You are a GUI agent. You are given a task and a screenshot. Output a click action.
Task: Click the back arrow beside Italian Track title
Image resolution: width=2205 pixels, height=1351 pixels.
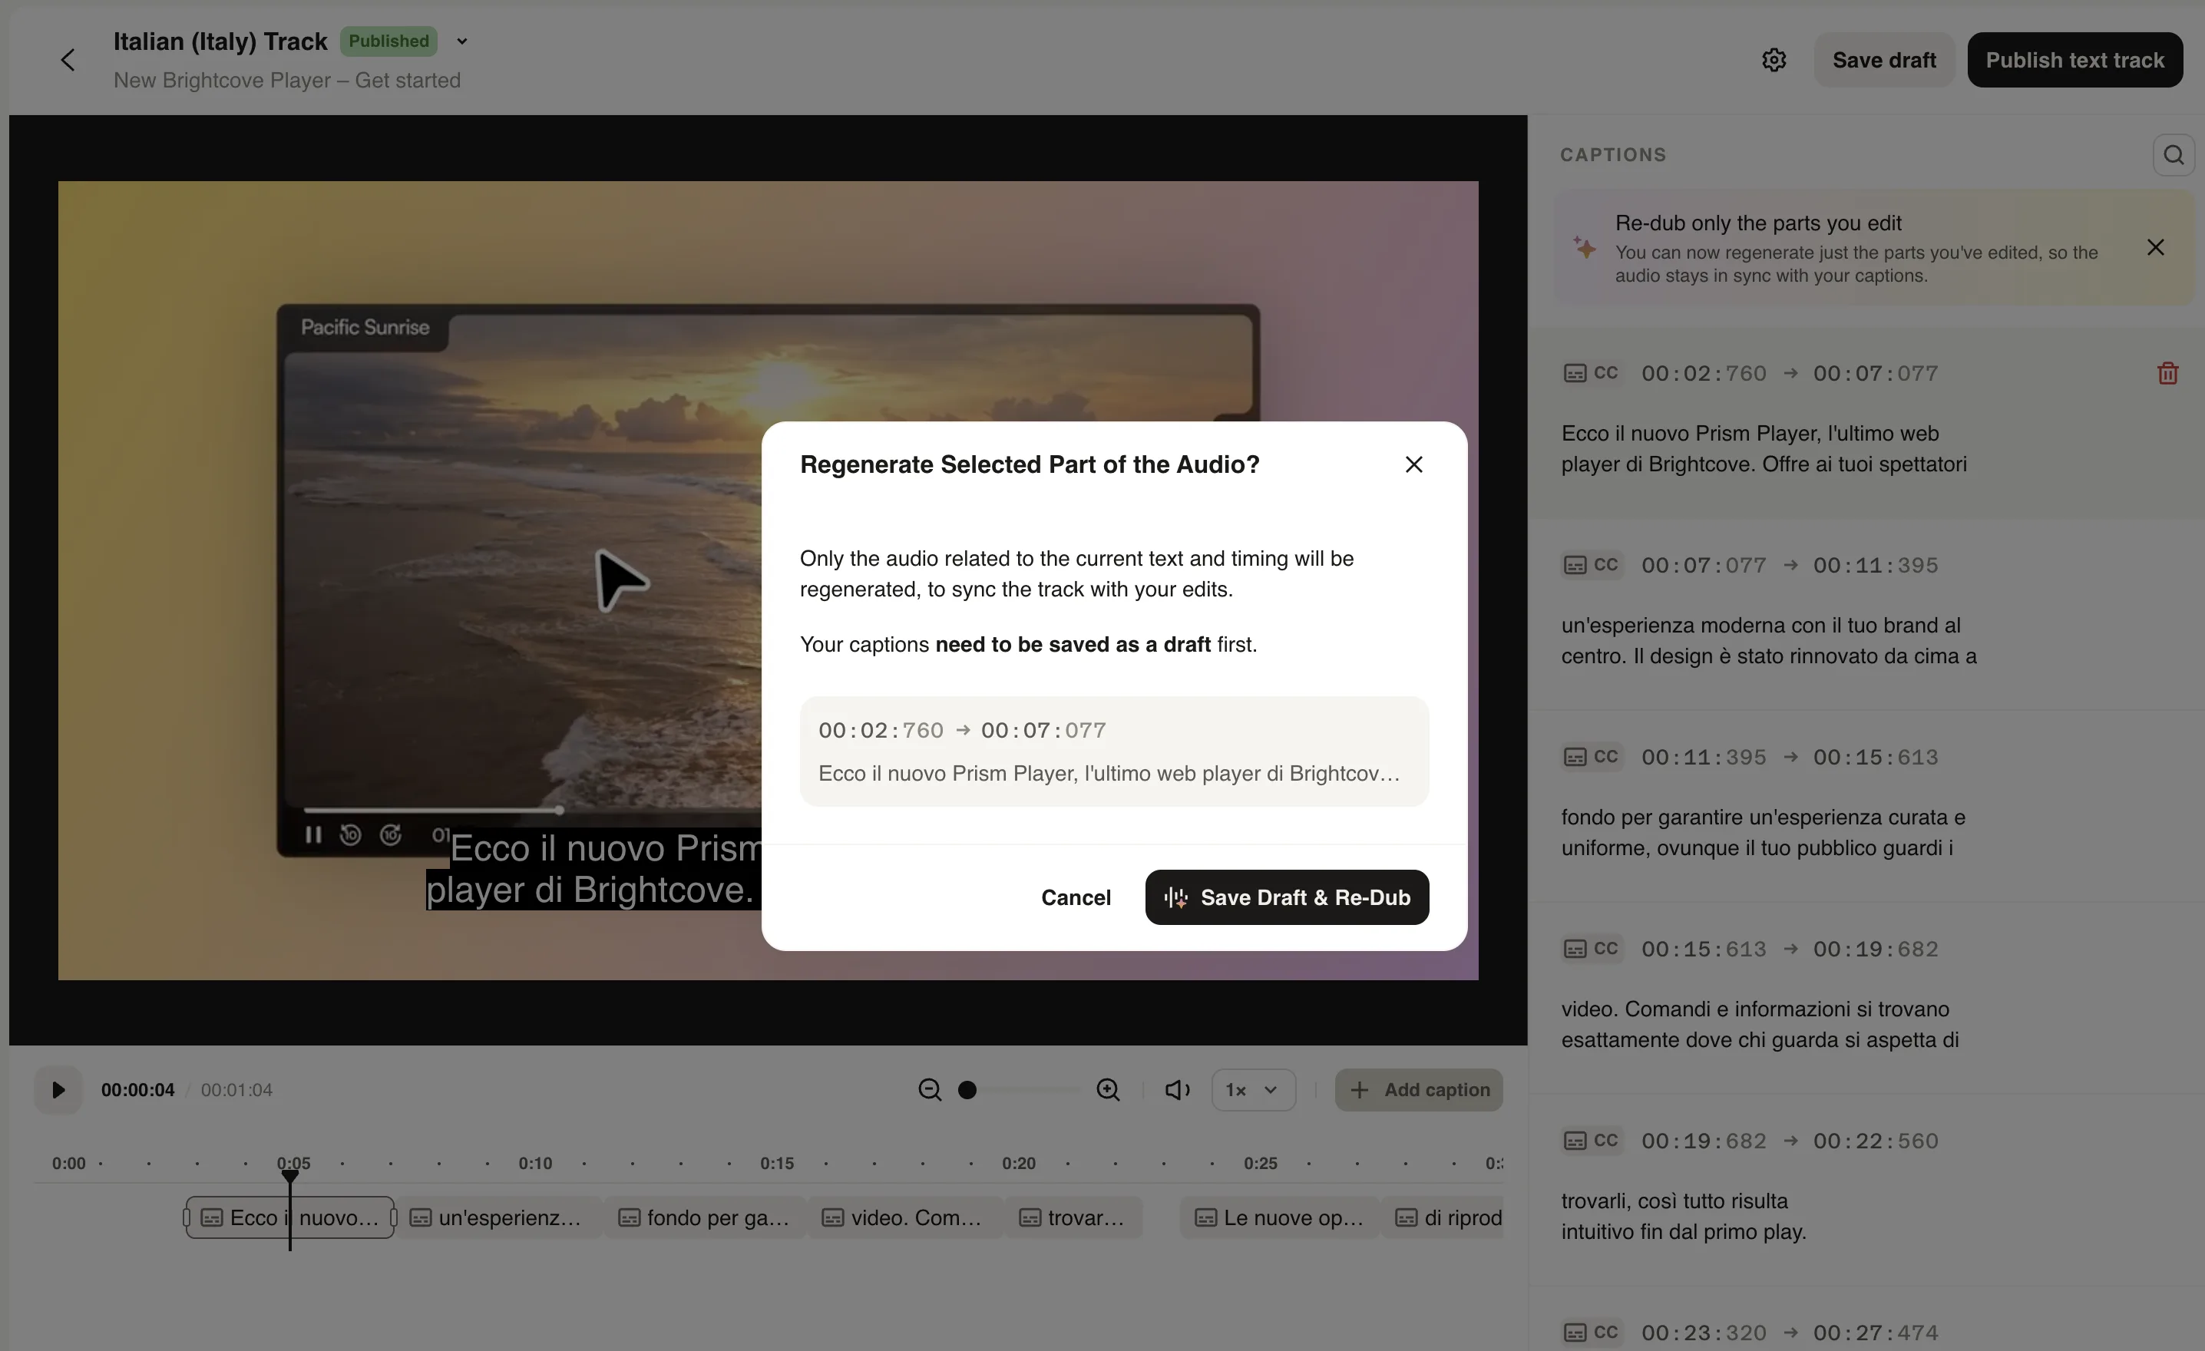(x=68, y=60)
